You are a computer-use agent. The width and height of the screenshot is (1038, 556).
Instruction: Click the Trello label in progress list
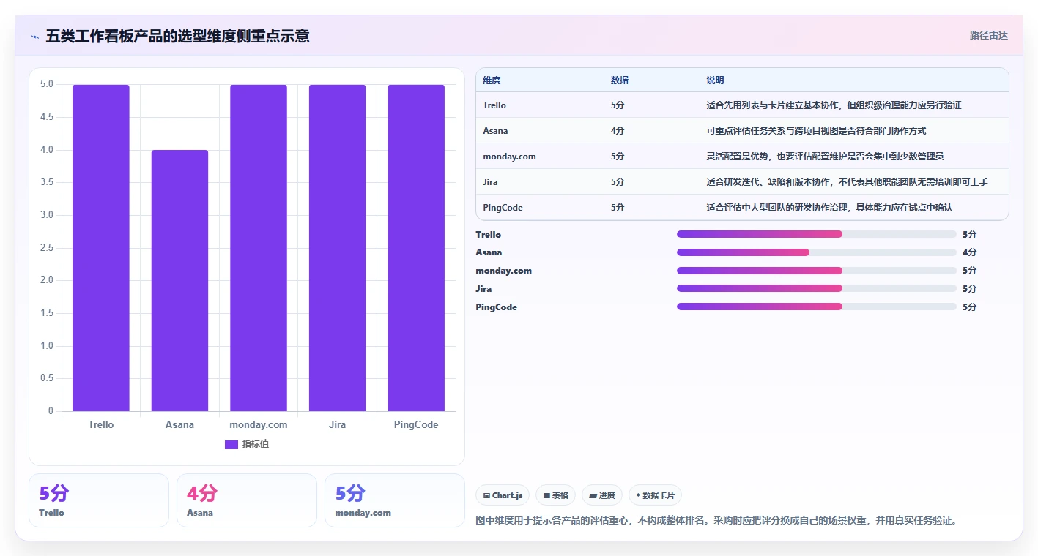click(x=489, y=235)
